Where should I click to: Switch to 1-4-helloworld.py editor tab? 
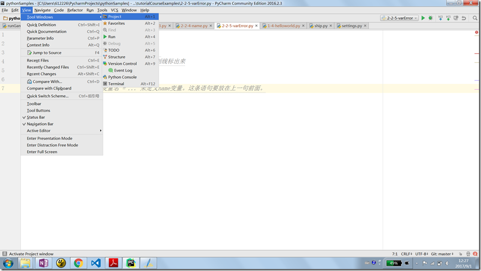[284, 26]
